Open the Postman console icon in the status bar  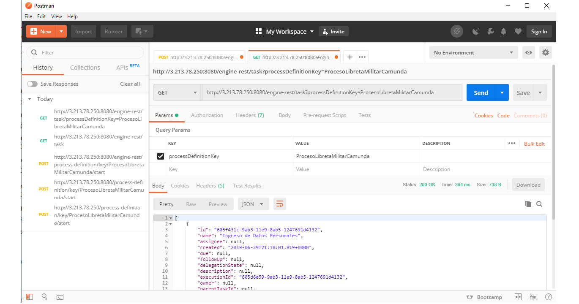tap(60, 297)
